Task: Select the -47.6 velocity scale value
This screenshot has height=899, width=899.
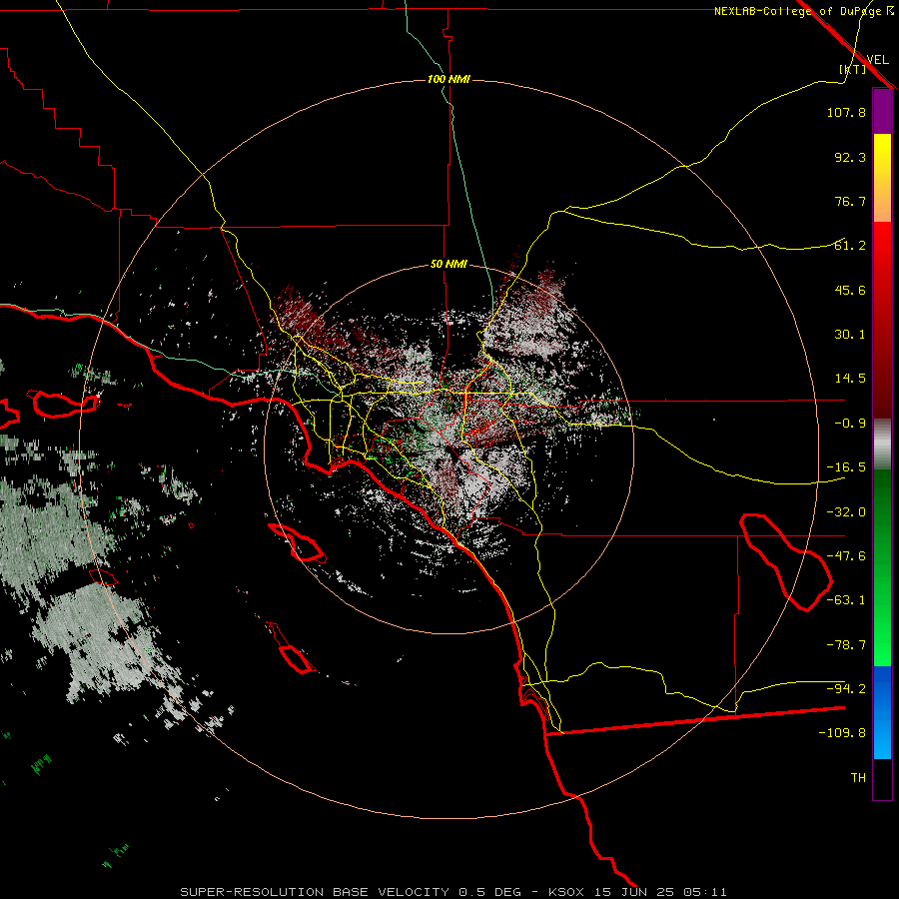Action: click(x=846, y=556)
